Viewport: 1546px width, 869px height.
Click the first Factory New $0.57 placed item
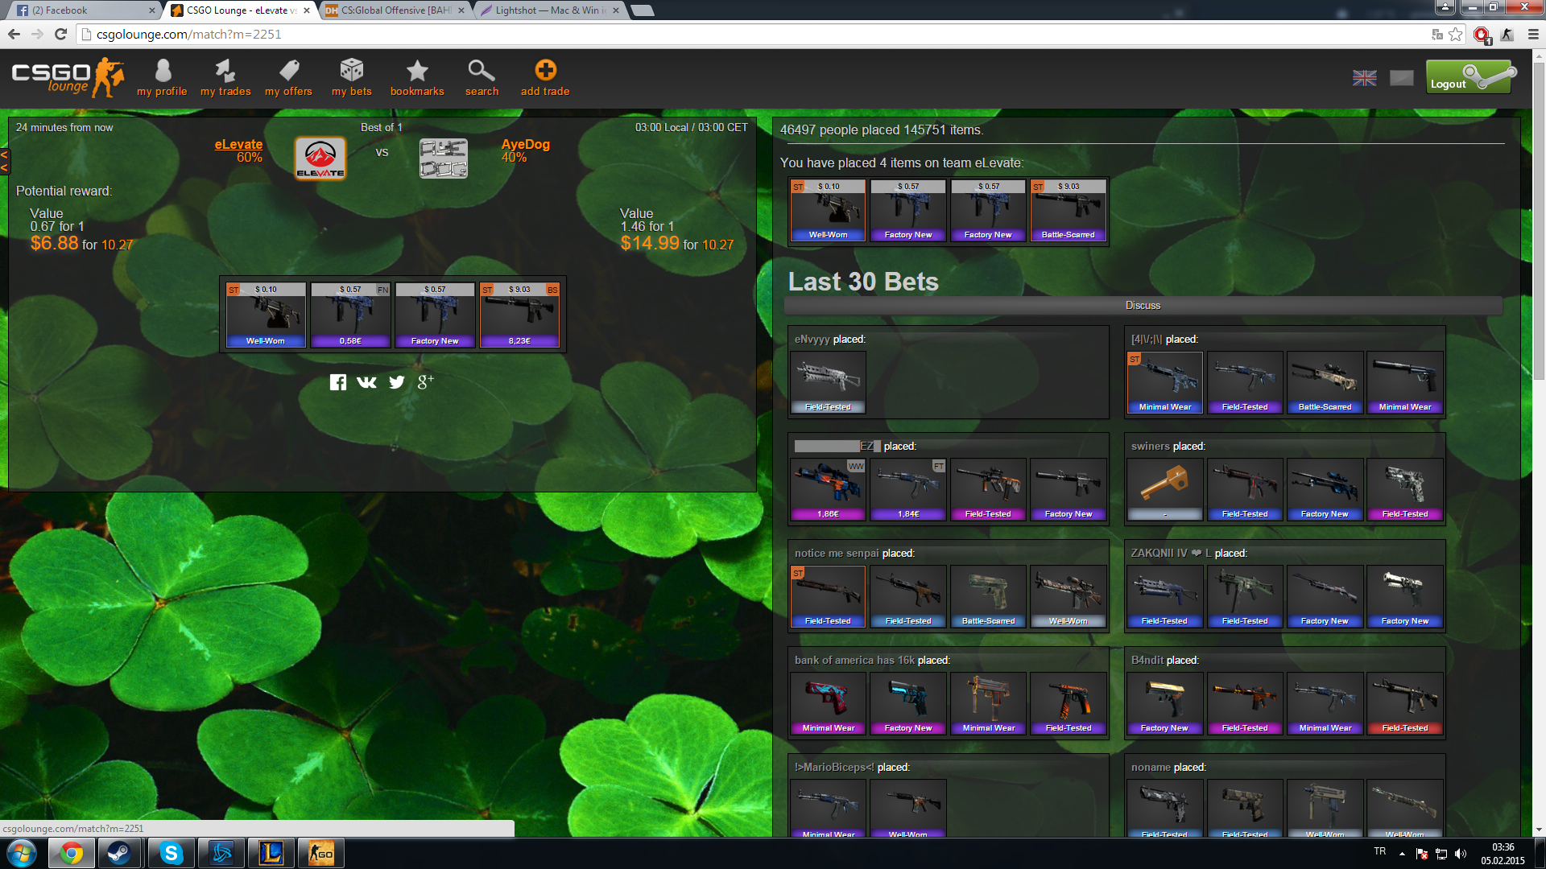click(908, 210)
